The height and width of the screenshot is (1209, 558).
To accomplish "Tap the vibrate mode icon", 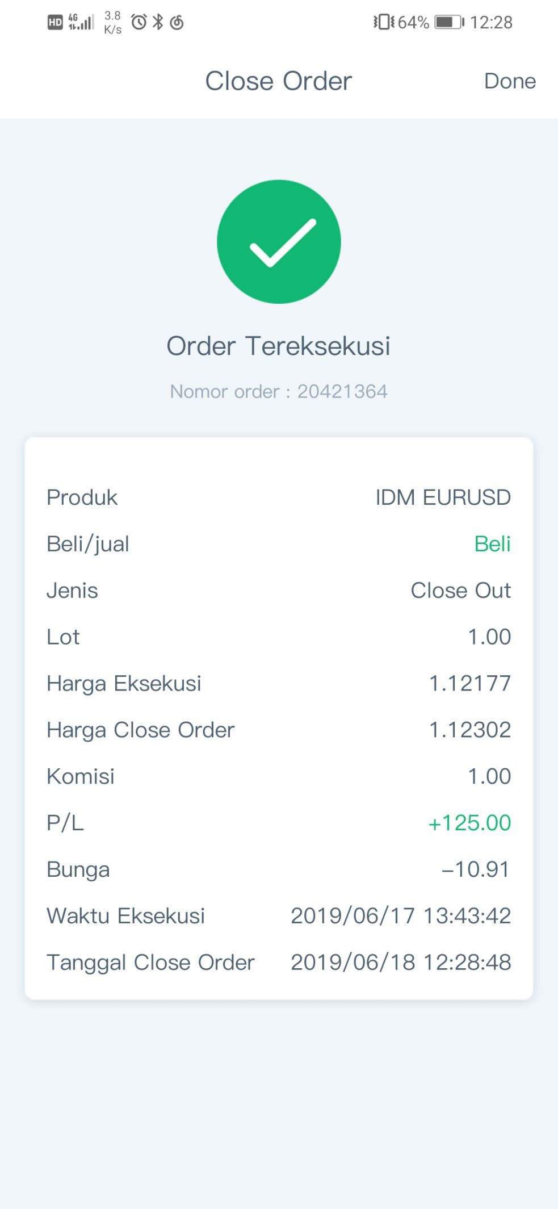I will [384, 22].
